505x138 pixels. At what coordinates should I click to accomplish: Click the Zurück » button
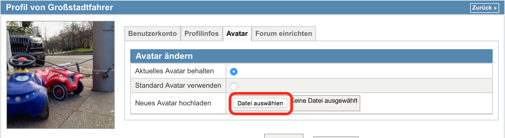tap(484, 8)
